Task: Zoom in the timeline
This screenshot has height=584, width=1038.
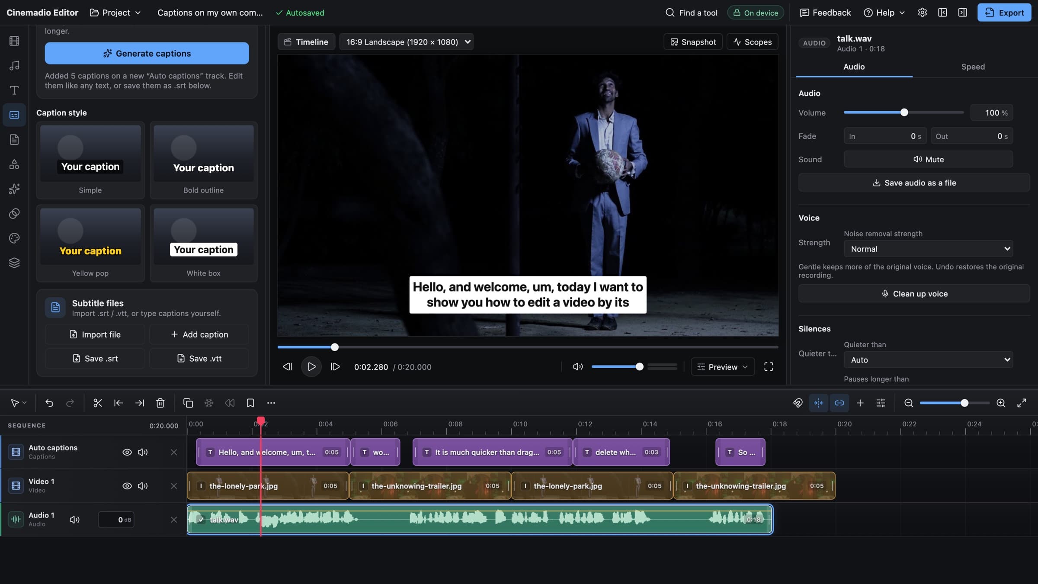Action: coord(1001,403)
